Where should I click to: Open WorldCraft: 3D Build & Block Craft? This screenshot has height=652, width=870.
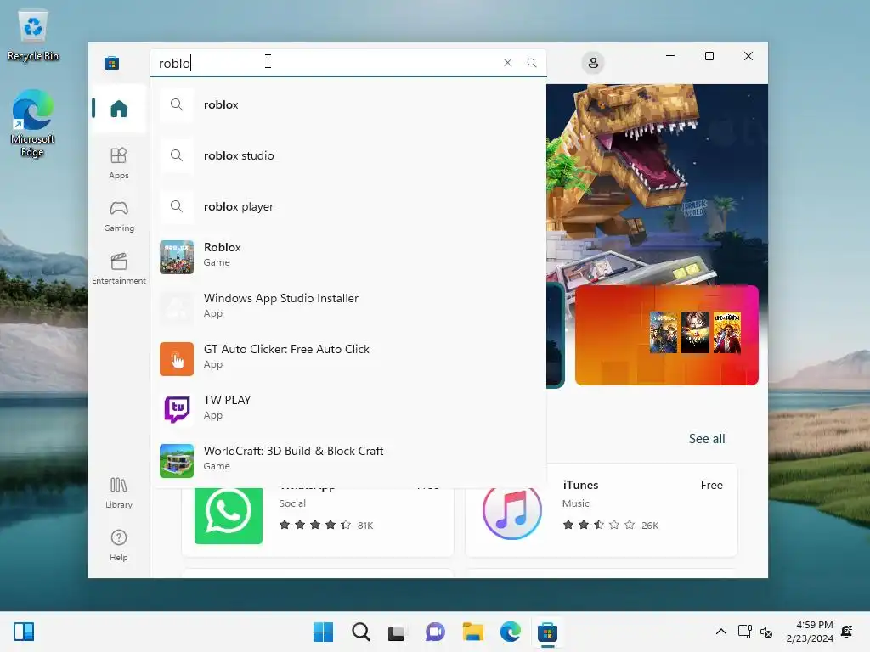(348, 461)
